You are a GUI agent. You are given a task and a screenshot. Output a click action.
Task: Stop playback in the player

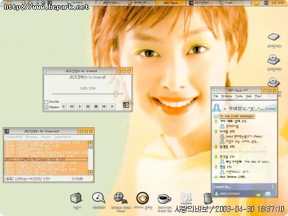(96, 107)
